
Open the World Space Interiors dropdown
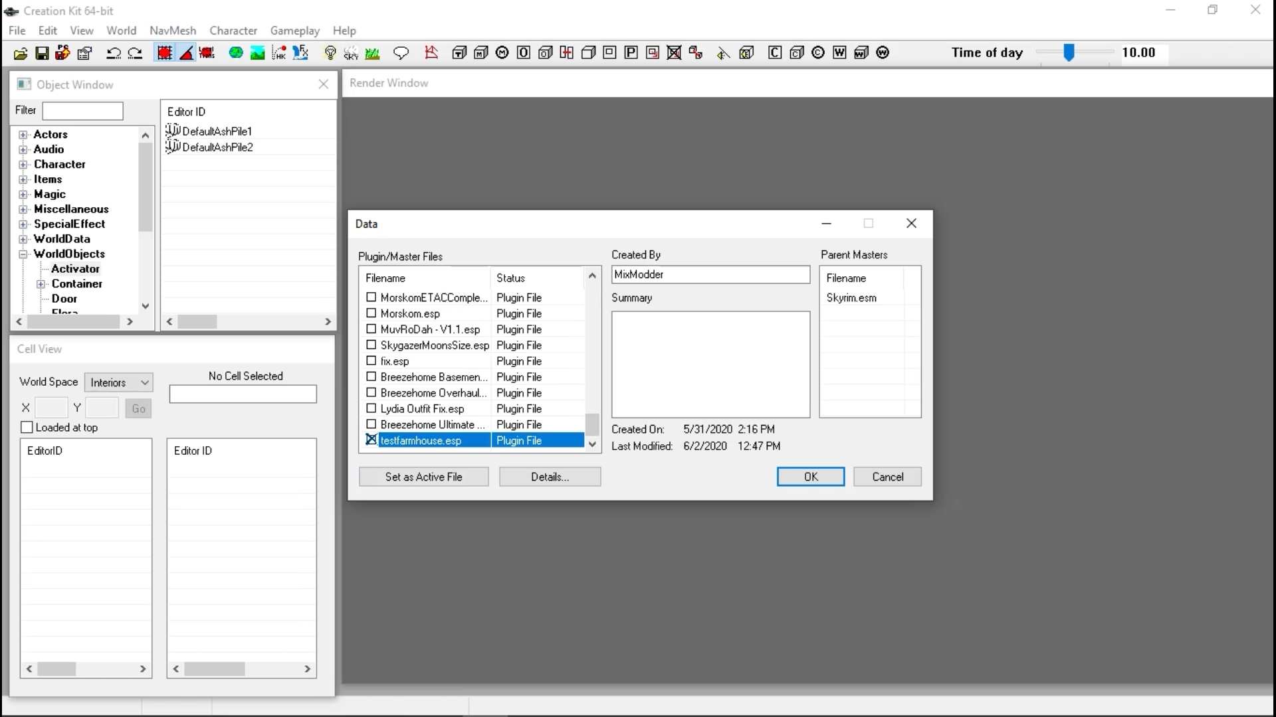pos(119,382)
